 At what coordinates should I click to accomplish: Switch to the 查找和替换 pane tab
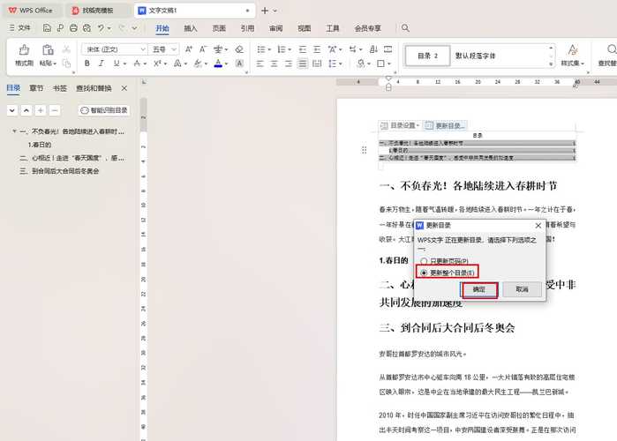coord(94,88)
